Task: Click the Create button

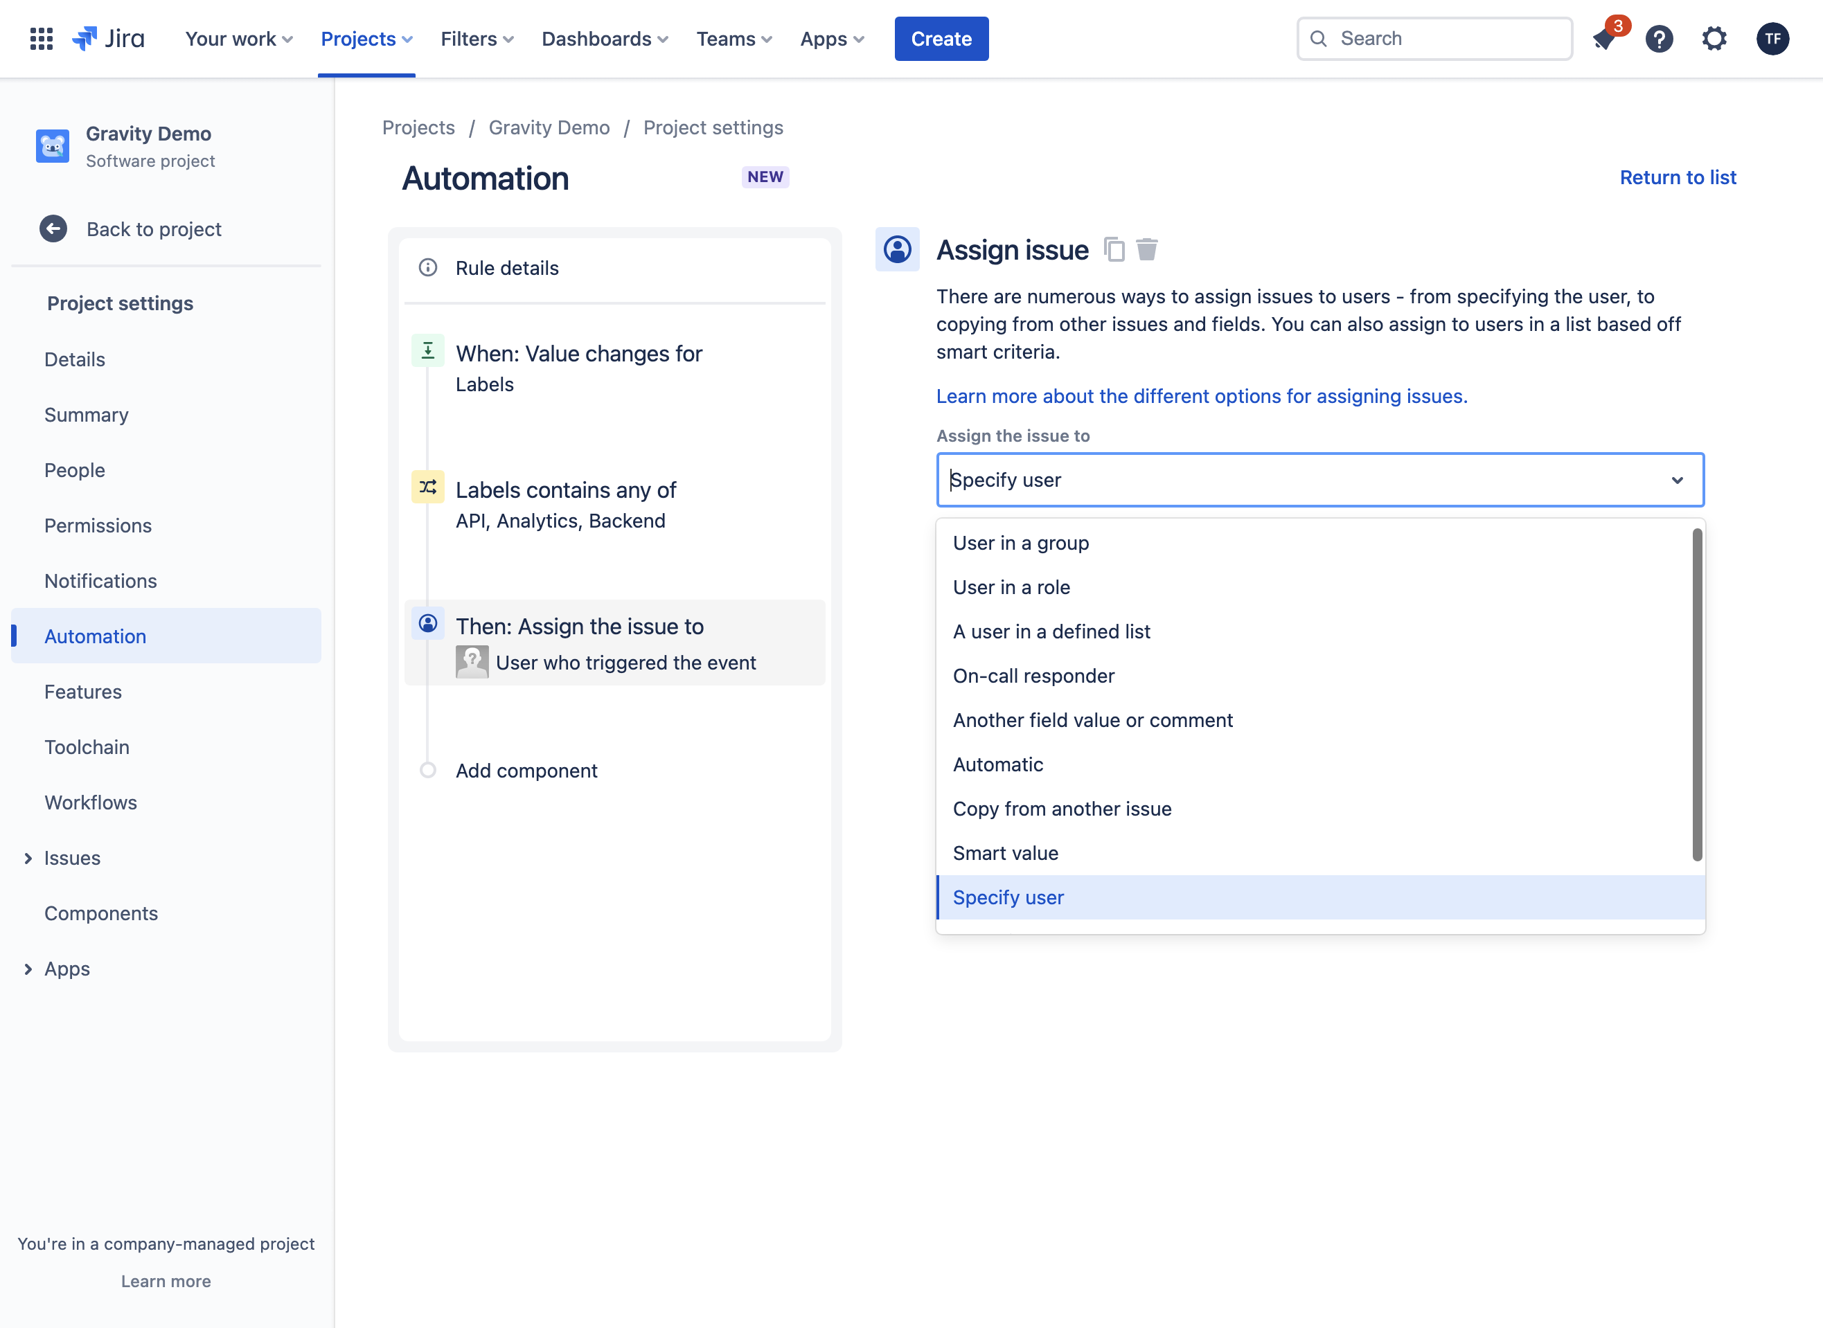Action: (x=941, y=39)
